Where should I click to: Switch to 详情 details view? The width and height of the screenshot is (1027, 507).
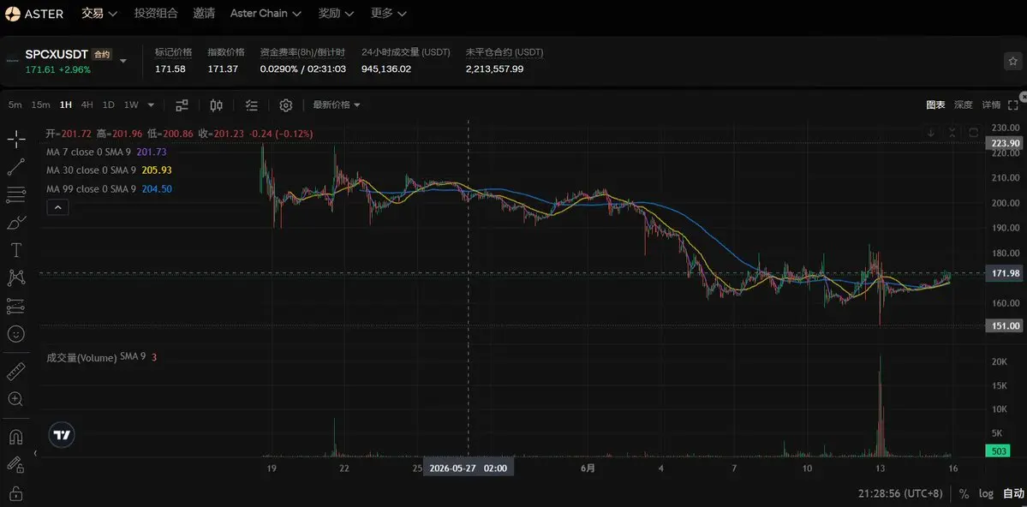(991, 104)
